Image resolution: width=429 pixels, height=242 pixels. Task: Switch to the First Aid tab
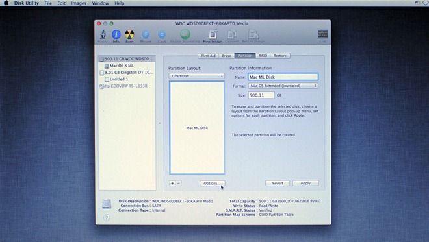click(x=208, y=56)
